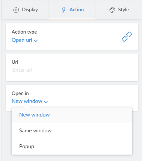The height and width of the screenshot is (161, 142).
Task: Collapse the Open in New window dropdown
Action: (x=30, y=101)
